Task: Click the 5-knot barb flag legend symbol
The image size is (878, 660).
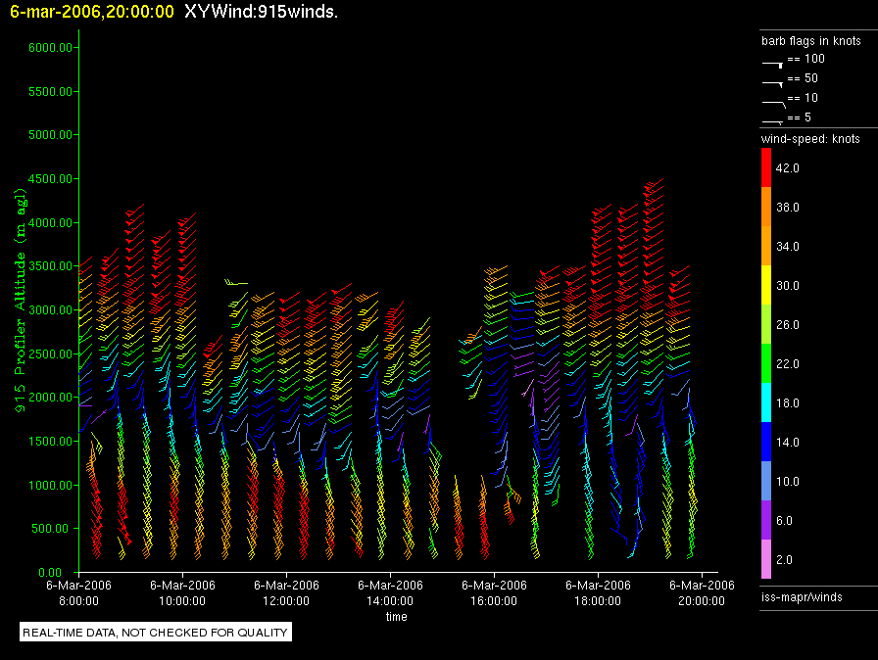Action: pos(773,121)
